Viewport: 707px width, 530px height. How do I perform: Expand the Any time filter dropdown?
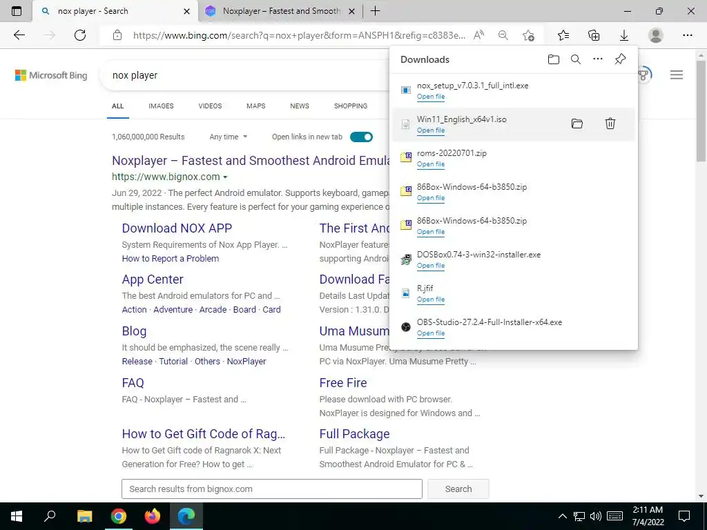click(x=228, y=137)
